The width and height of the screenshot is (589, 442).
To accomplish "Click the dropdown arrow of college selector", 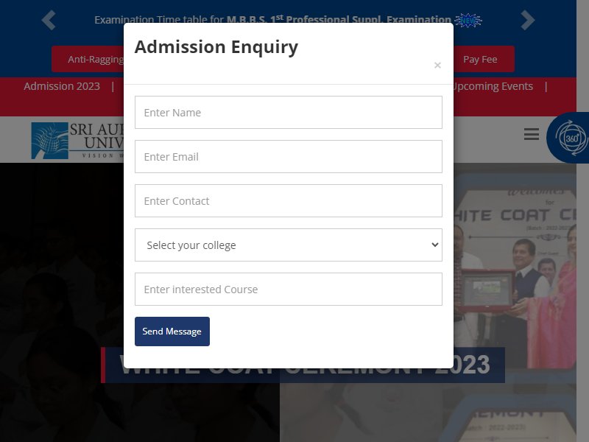I will [435, 245].
